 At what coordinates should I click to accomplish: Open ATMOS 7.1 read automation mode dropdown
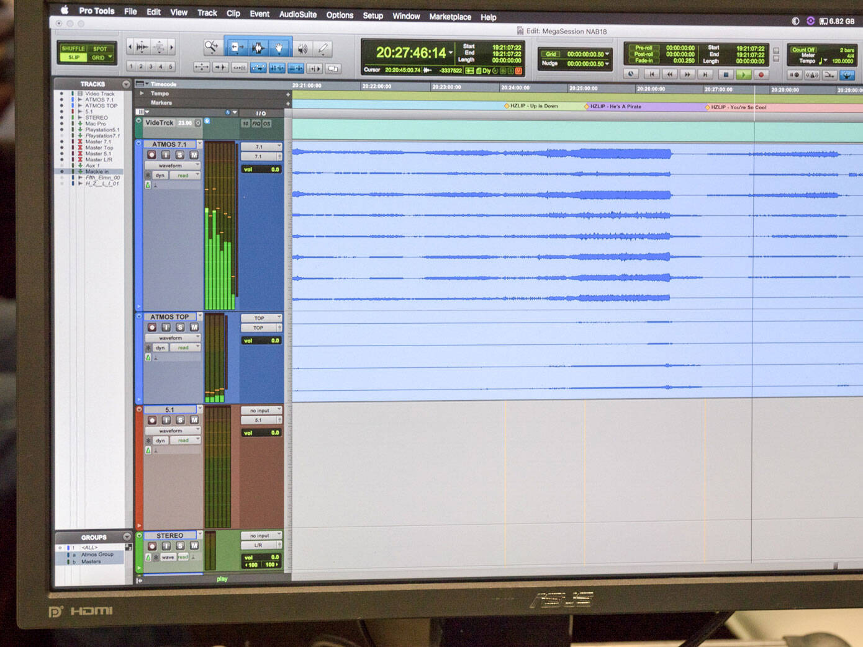pos(184,176)
